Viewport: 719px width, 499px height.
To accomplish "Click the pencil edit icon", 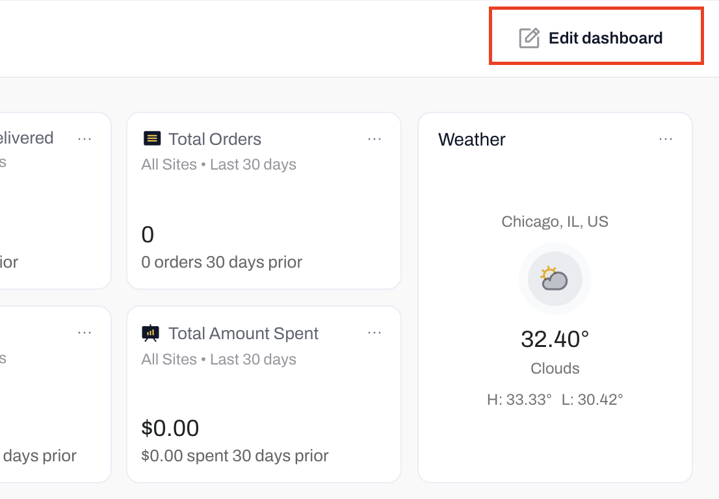I will (529, 38).
